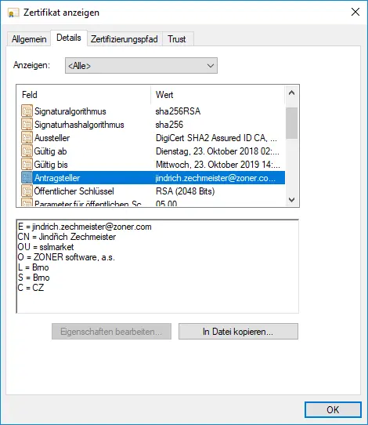Click the sha256RSA value
Screen dimensions: 368x425
point(178,111)
